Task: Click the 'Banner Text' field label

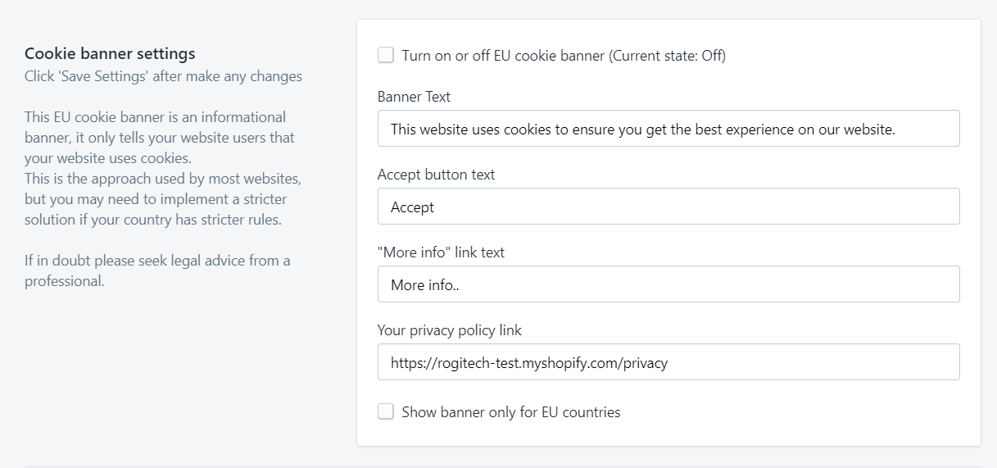Action: point(414,97)
